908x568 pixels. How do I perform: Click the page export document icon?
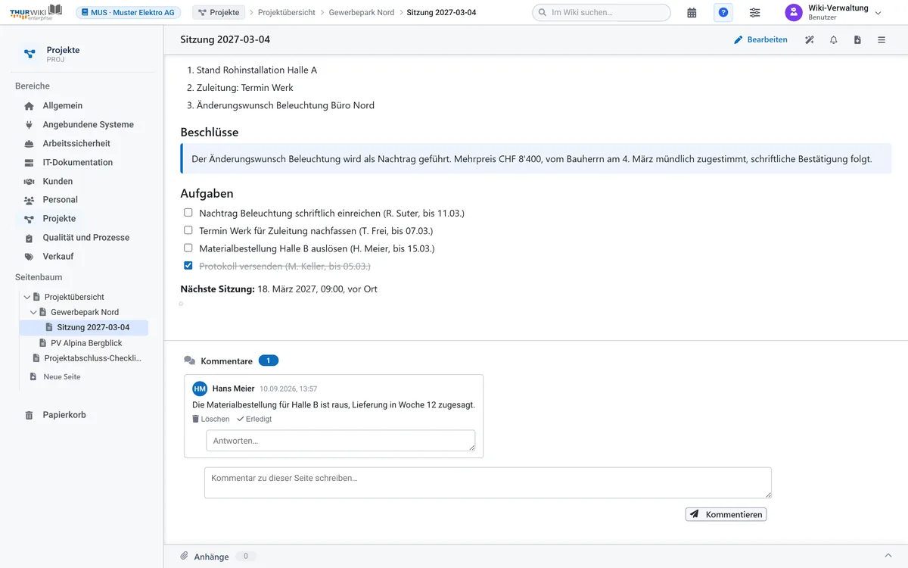pos(857,40)
